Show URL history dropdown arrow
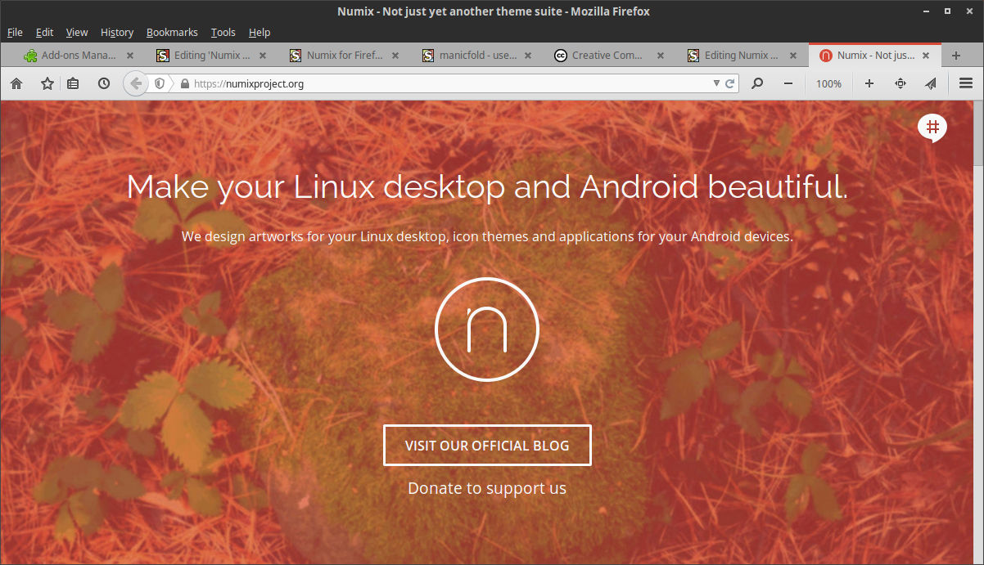Screen dimensions: 984x565 point(717,83)
